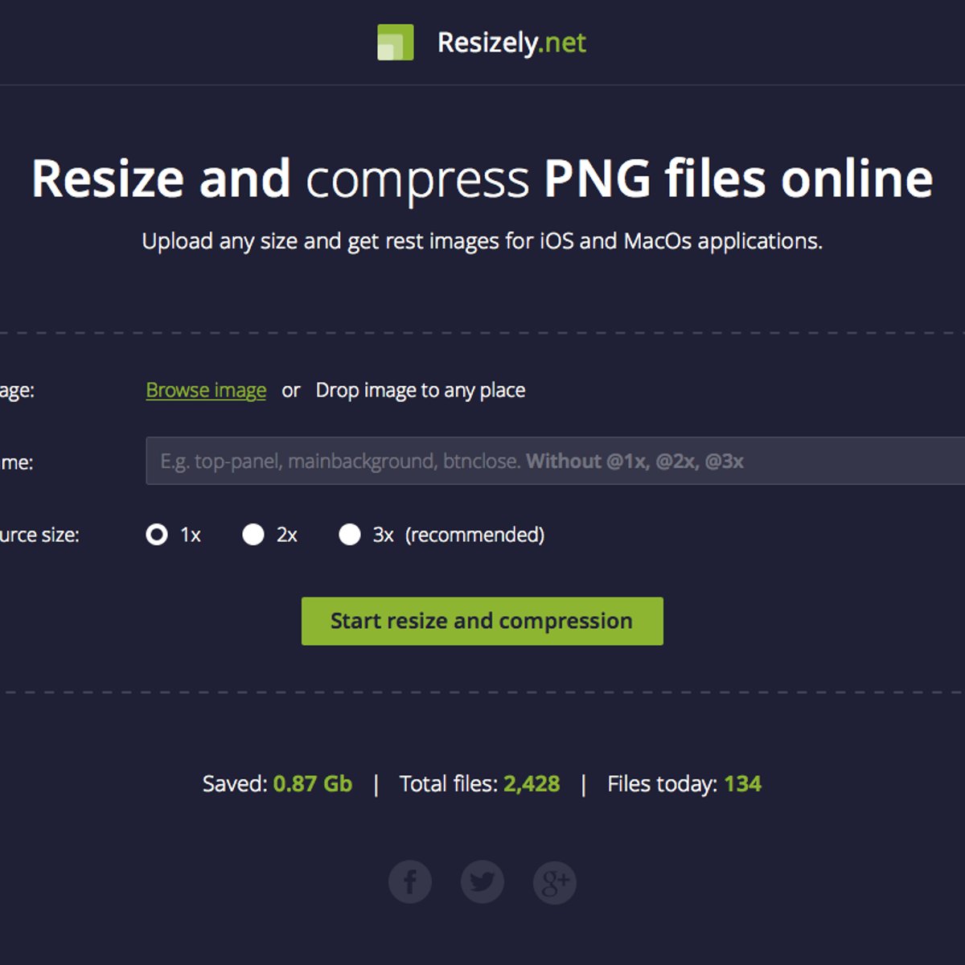This screenshot has height=965, width=965.
Task: Click the '3x (recommended)' label text
Action: [458, 535]
